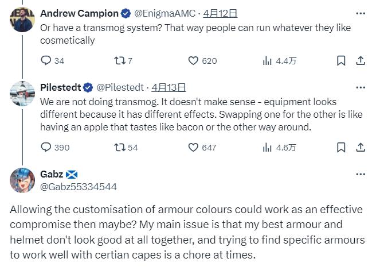Open the @Gabz55334544 handle link
376x270 pixels.
point(79,186)
